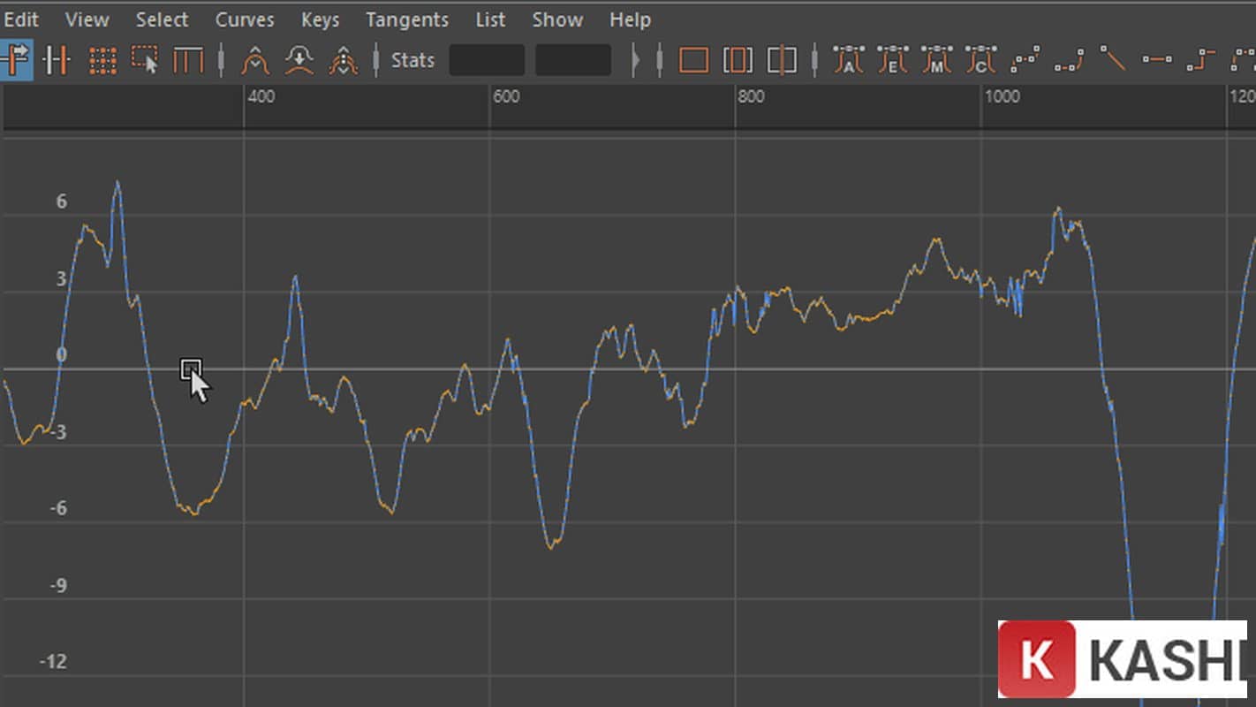Select the Retime tool
This screenshot has height=707, width=1256.
pyautogui.click(x=188, y=60)
